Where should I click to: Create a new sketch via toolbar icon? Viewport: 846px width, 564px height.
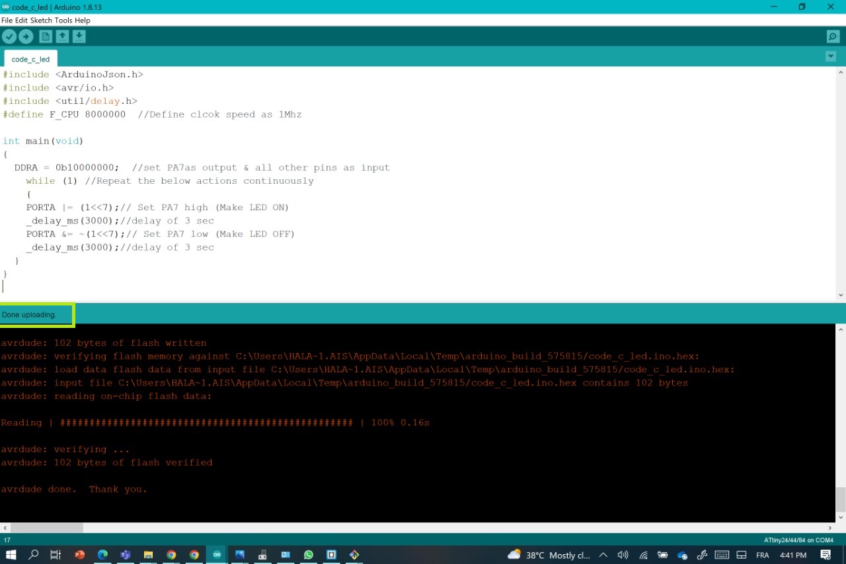click(x=46, y=37)
